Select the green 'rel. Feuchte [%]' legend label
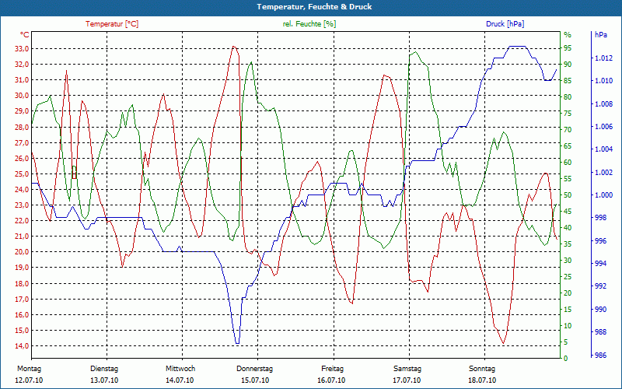622x389 pixels. click(309, 24)
